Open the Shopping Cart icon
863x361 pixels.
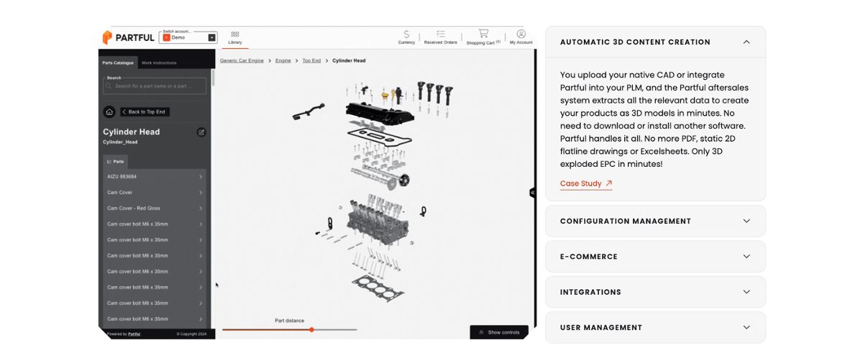(483, 34)
